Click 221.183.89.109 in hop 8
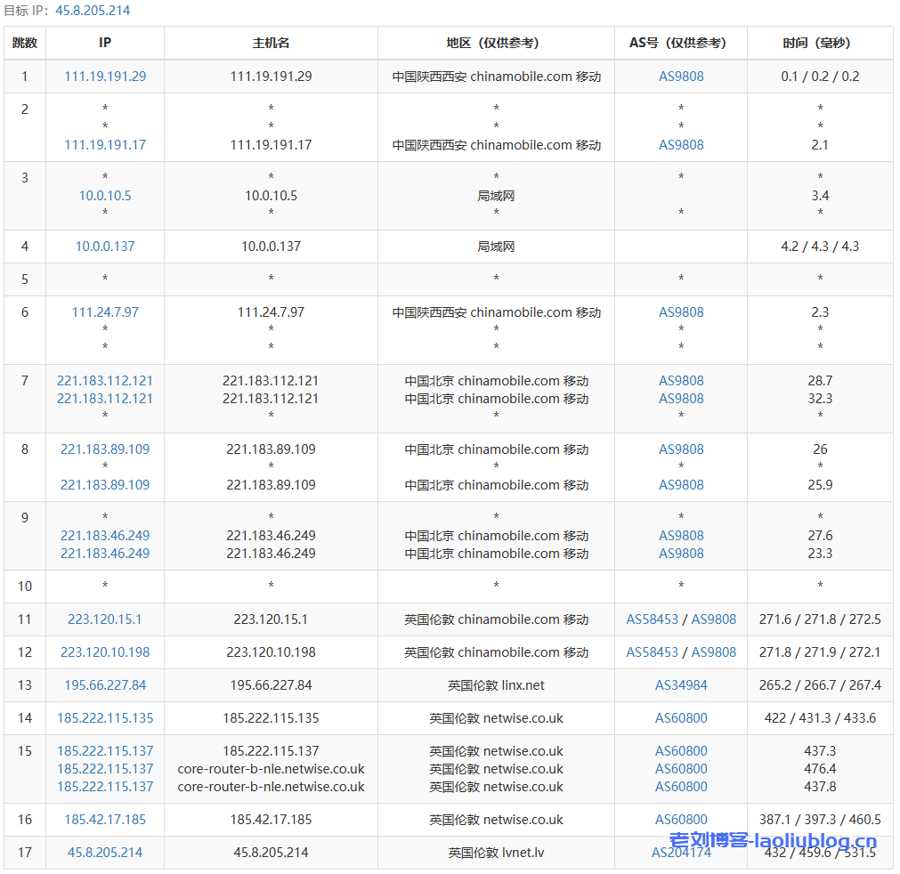The image size is (900, 874). pyautogui.click(x=104, y=449)
